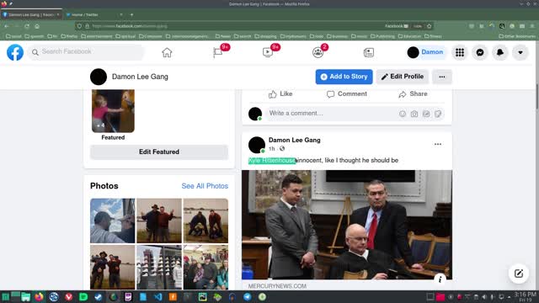The image size is (539, 303).
Task: Click Edit Featured button
Action: [159, 151]
